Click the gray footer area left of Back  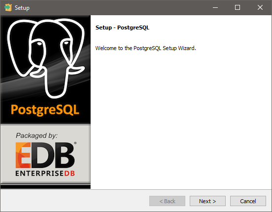(x=75, y=201)
